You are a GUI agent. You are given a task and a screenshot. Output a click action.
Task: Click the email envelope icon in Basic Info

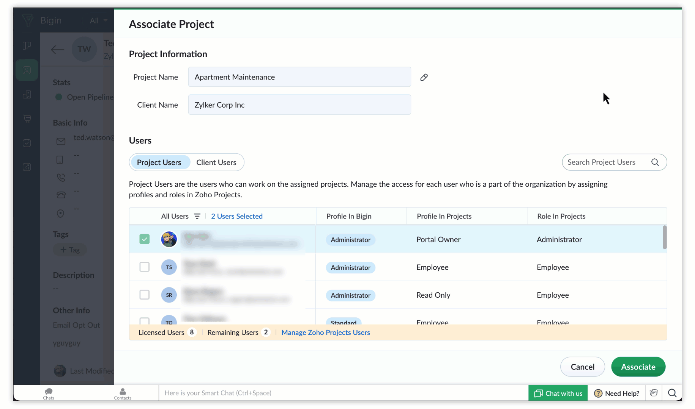(61, 142)
